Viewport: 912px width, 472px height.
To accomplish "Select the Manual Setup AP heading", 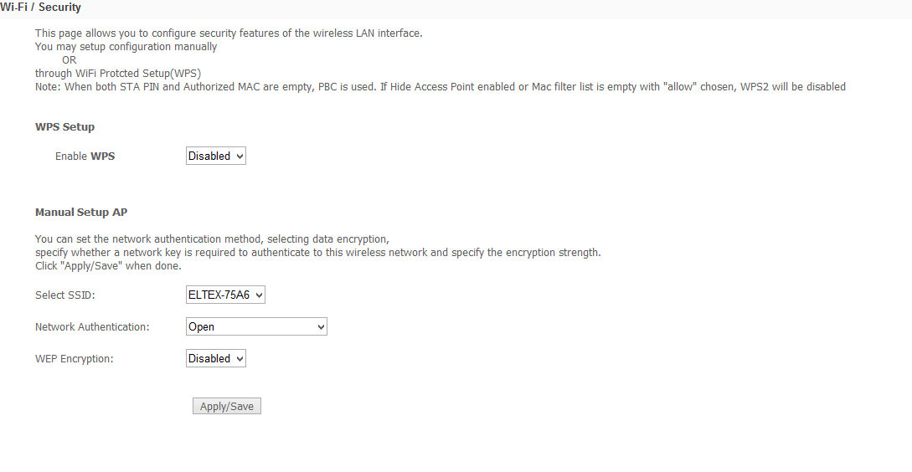I will click(x=81, y=213).
